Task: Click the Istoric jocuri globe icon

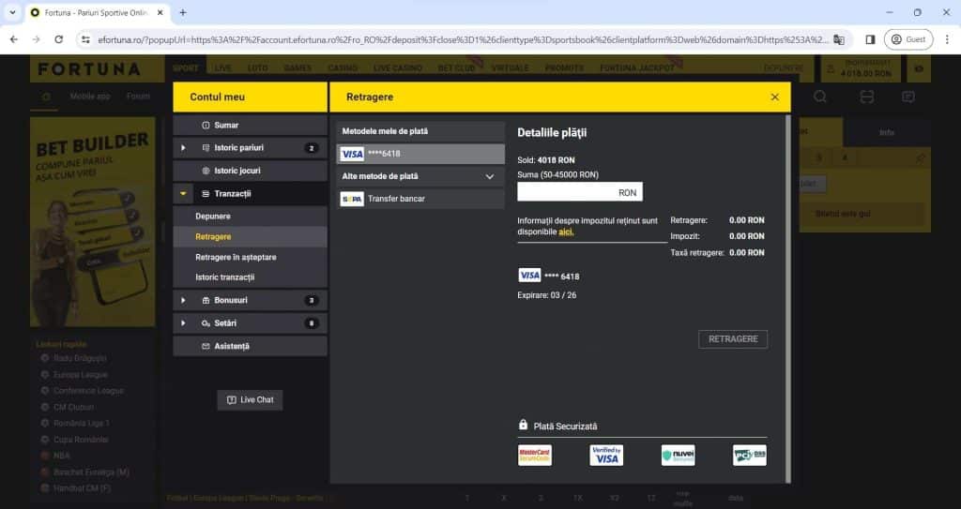Action: tap(206, 171)
